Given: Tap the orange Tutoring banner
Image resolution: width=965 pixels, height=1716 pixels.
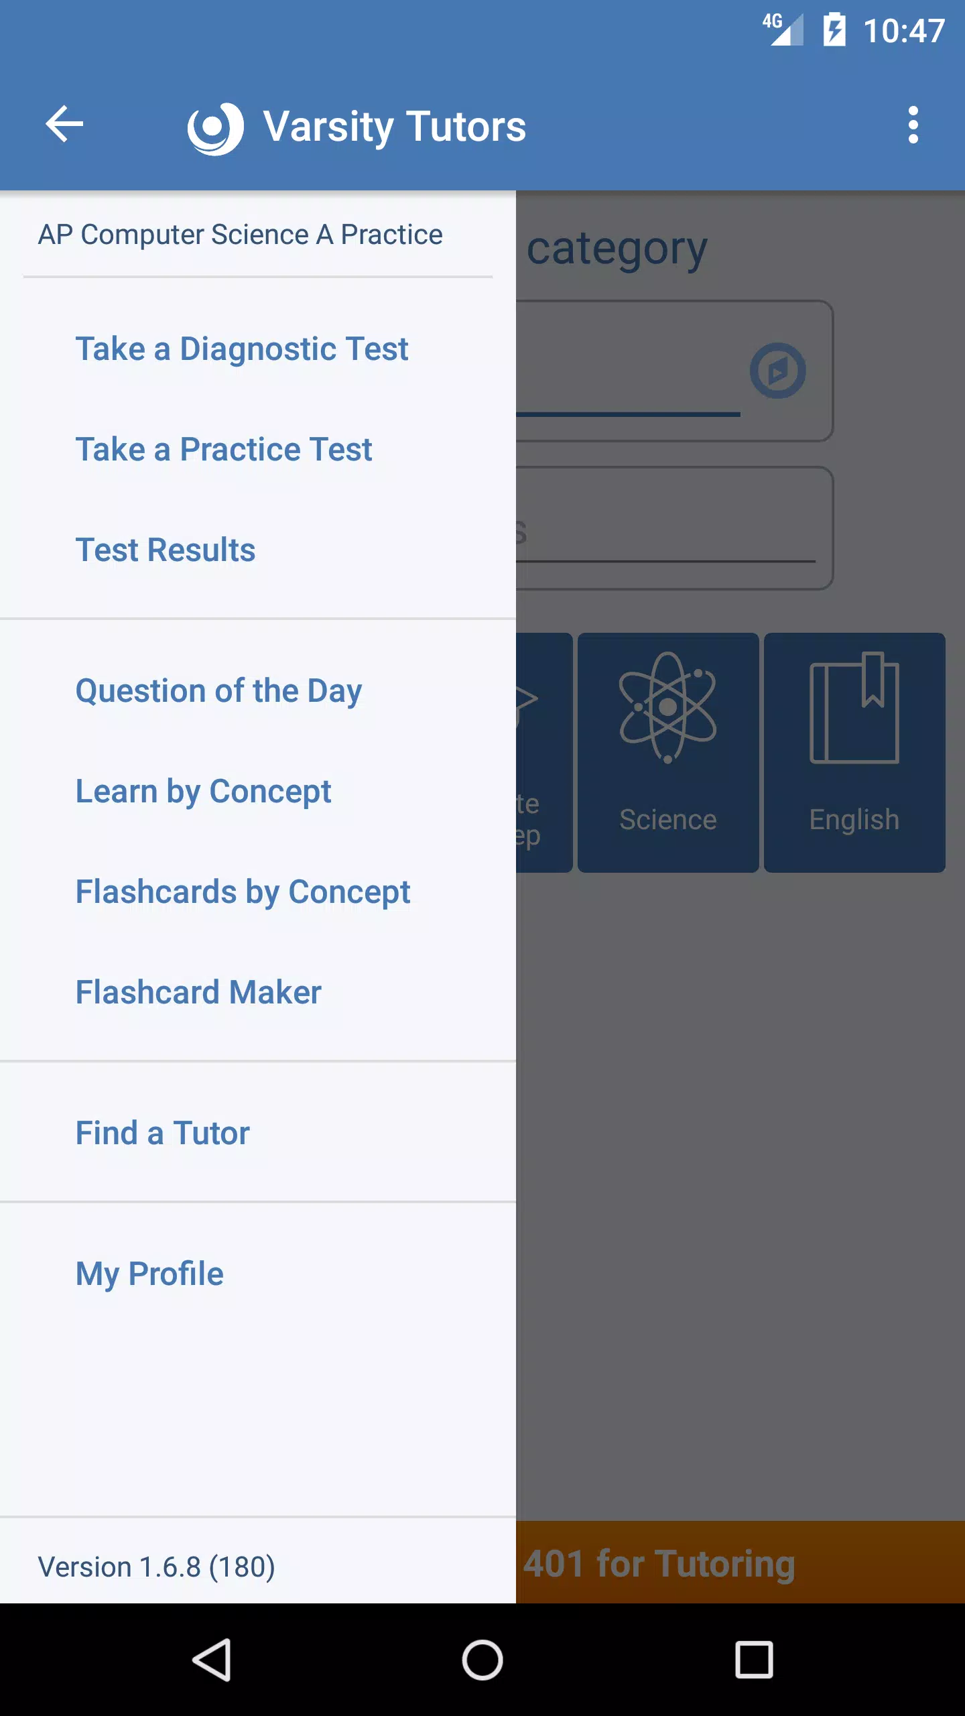Looking at the screenshot, I should pos(741,1562).
